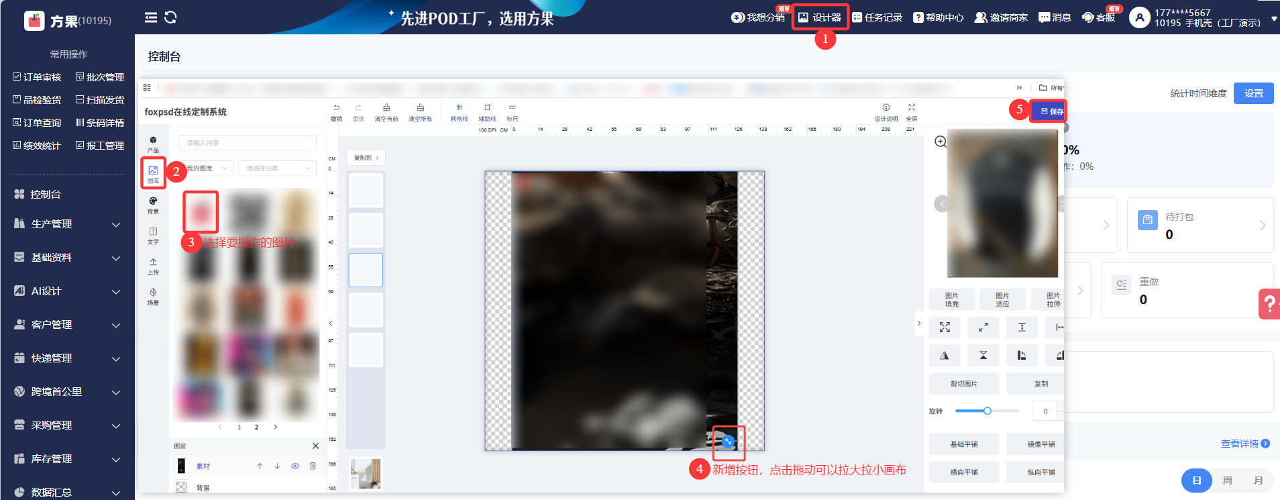Image resolution: width=1280 pixels, height=500 pixels.
Task: Expand the 采购管理 sidebar menu
Action: (68, 426)
